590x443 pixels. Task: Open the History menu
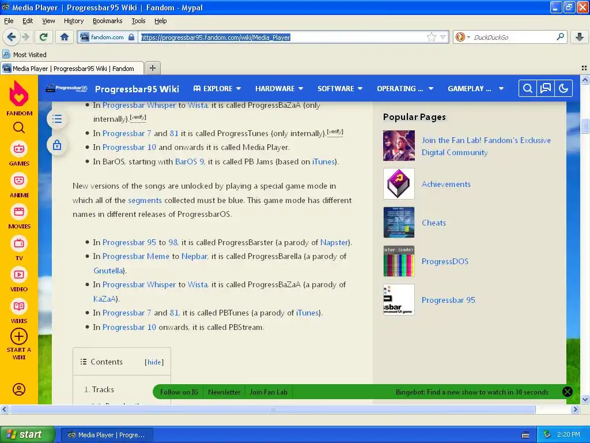click(x=73, y=21)
